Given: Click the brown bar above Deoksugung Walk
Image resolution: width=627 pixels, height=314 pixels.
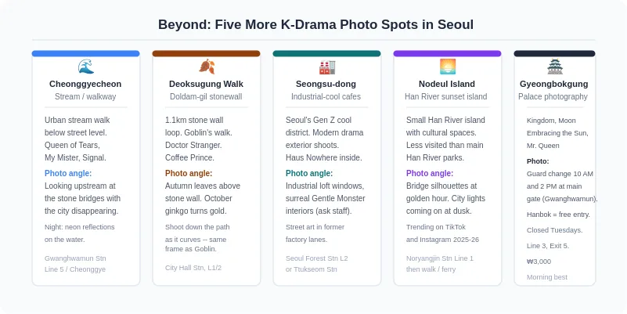Looking at the screenshot, I should coord(207,53).
